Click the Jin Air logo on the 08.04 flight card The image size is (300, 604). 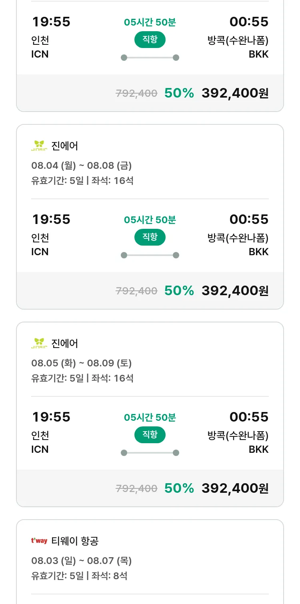[x=39, y=146]
